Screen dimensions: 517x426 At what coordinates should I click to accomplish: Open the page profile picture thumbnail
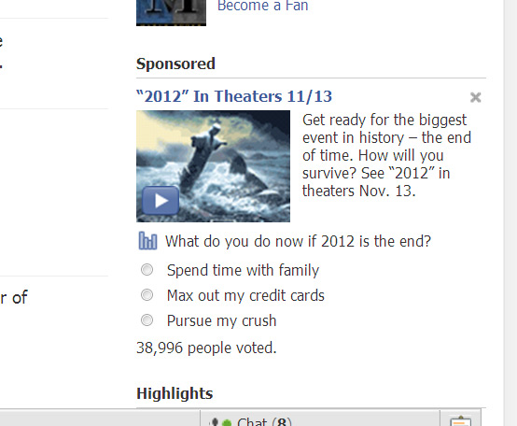point(171,12)
